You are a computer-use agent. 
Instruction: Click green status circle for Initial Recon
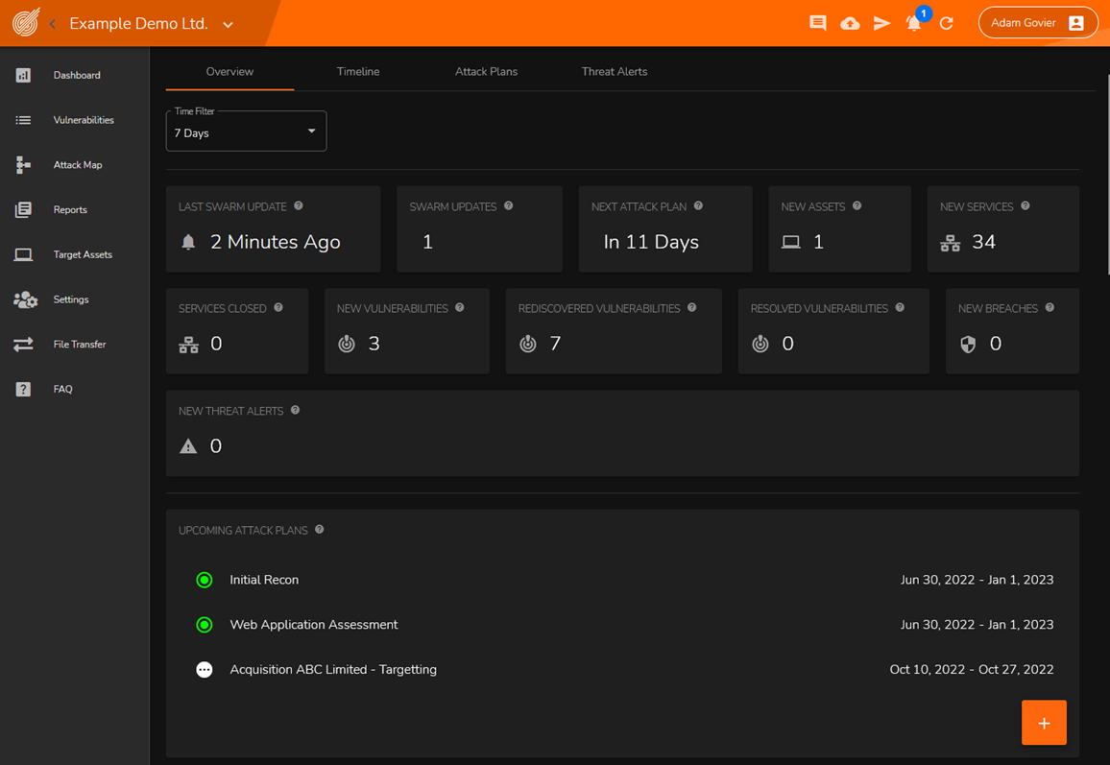pyautogui.click(x=204, y=581)
